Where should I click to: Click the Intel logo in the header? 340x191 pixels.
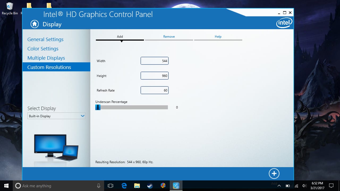284,23
